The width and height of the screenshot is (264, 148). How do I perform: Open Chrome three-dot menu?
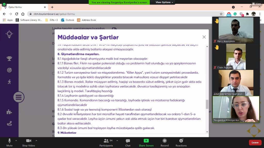[260, 14]
